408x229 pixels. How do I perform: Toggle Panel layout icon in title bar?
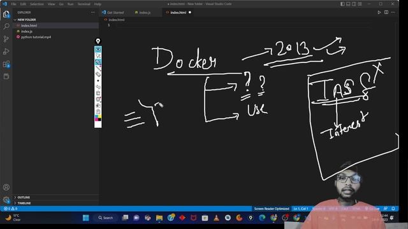(x=348, y=4)
